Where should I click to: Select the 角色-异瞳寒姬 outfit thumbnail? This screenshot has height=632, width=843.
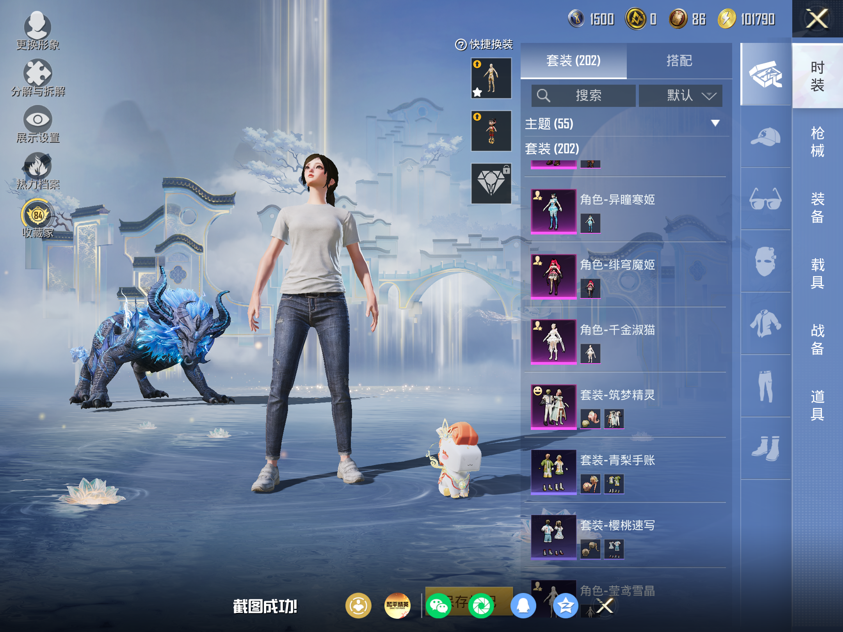[x=553, y=211]
